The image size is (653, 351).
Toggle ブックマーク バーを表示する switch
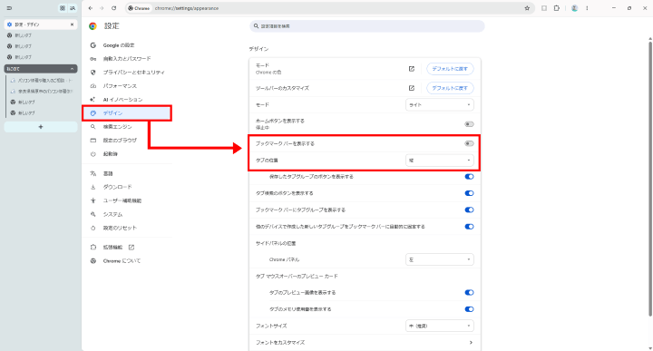(469, 143)
